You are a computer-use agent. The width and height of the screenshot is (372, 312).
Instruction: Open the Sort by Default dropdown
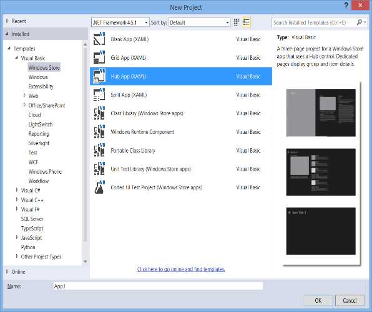199,22
